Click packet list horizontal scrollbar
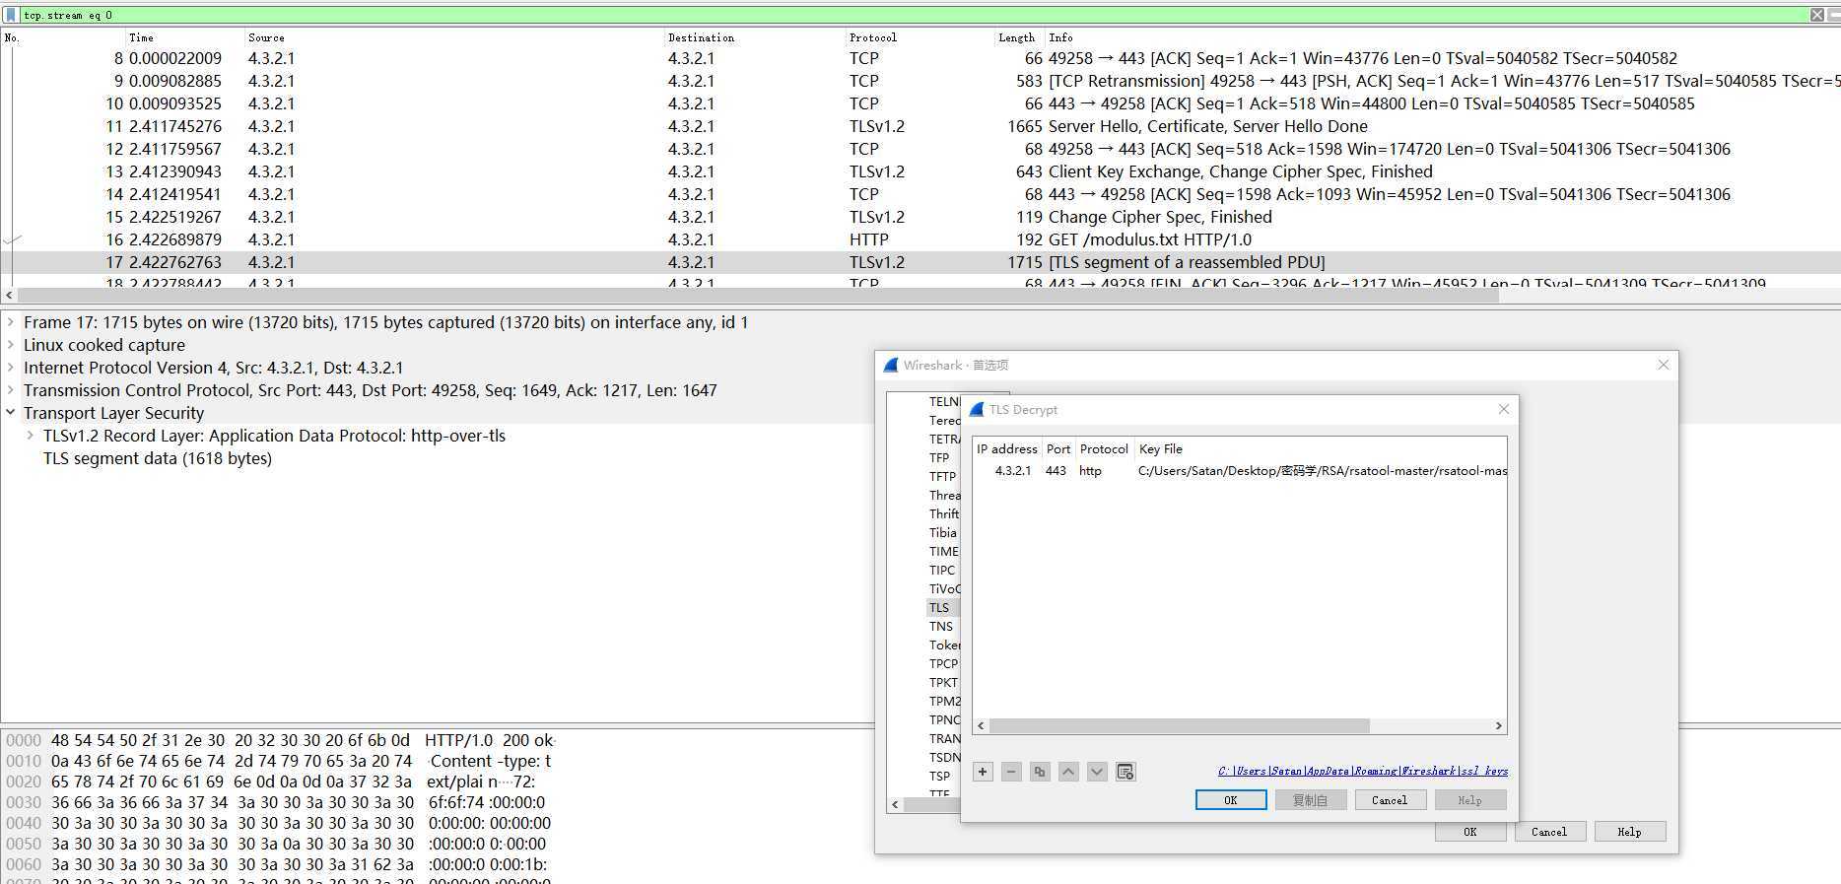Viewport: 1841px width, 884px height. click(x=759, y=296)
